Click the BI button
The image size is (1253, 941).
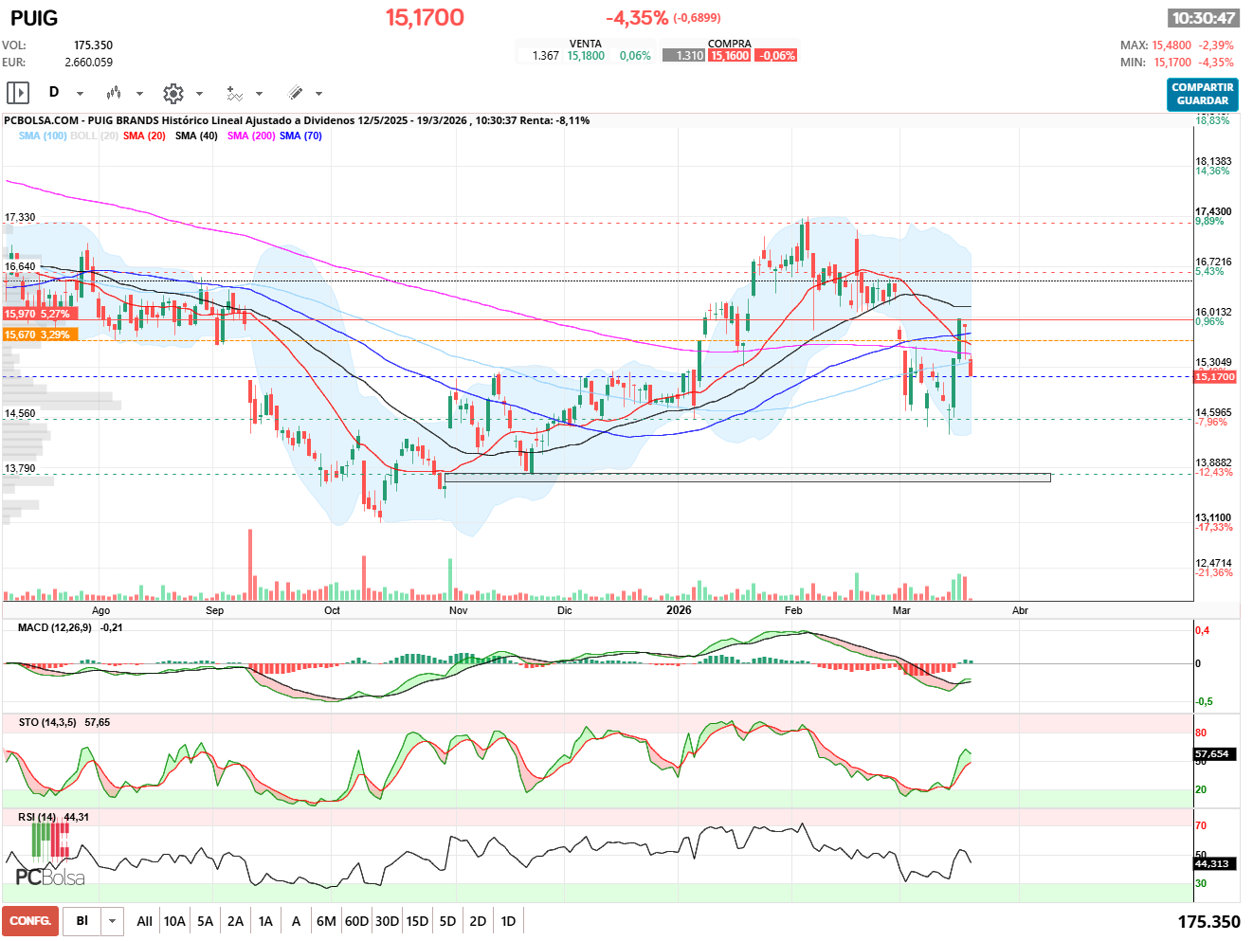(x=82, y=921)
